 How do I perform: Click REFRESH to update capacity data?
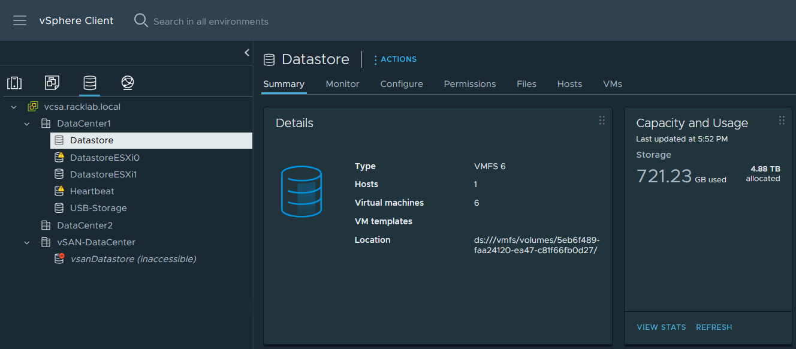tap(714, 327)
